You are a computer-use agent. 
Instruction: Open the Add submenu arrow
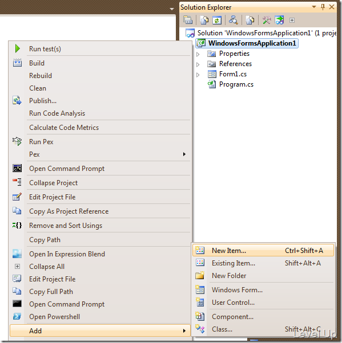(184, 330)
